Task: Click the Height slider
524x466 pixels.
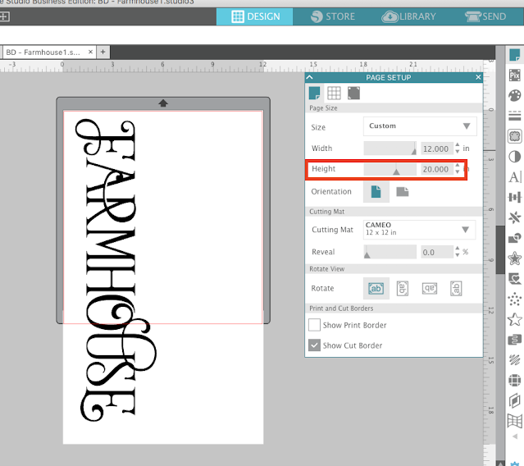Action: click(x=390, y=169)
